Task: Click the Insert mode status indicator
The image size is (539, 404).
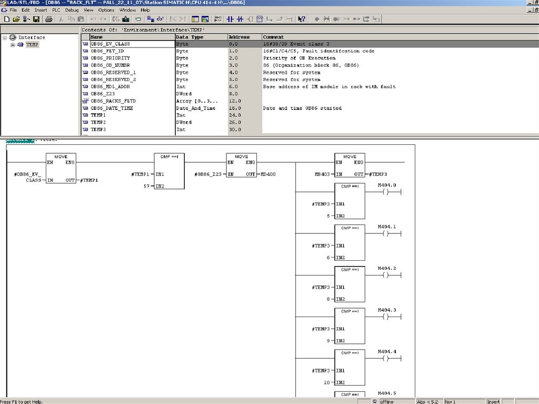Action: pyautogui.click(x=494, y=401)
